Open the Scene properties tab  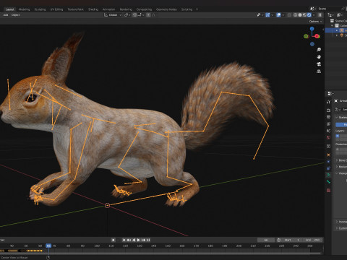point(328,131)
